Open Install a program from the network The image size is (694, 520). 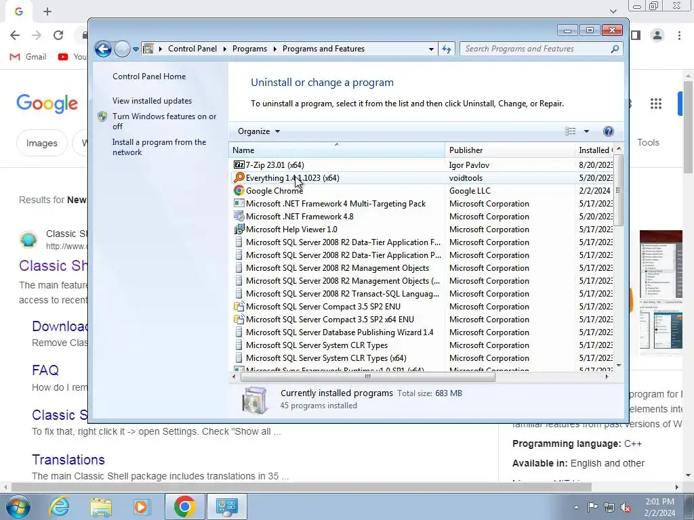[x=159, y=147]
